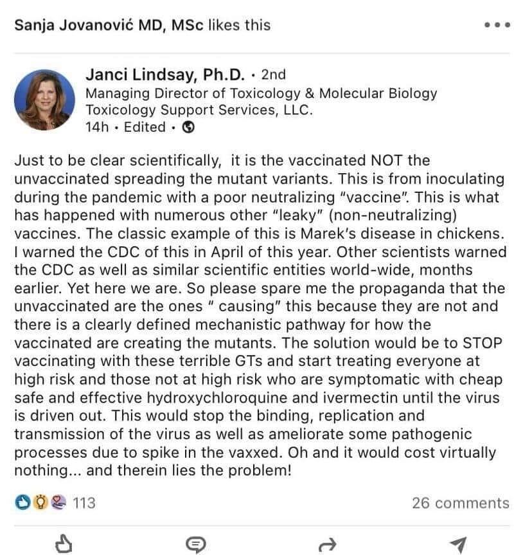
Task: Click the 2nd connection degree label
Action: (x=273, y=75)
